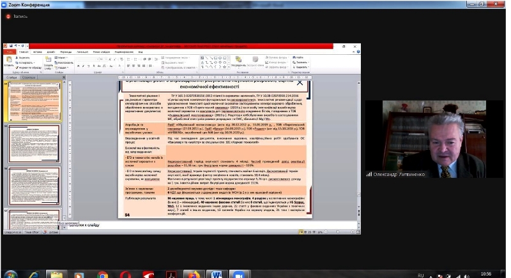This screenshot has height=278, width=511.
Task: Open the font name combo box
Action: (x=87, y=59)
